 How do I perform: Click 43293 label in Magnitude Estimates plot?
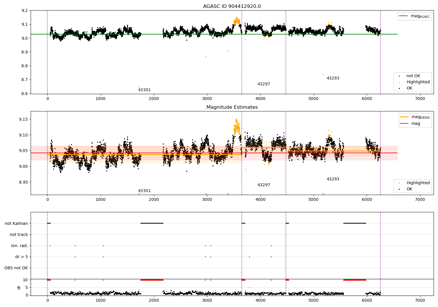point(333,179)
